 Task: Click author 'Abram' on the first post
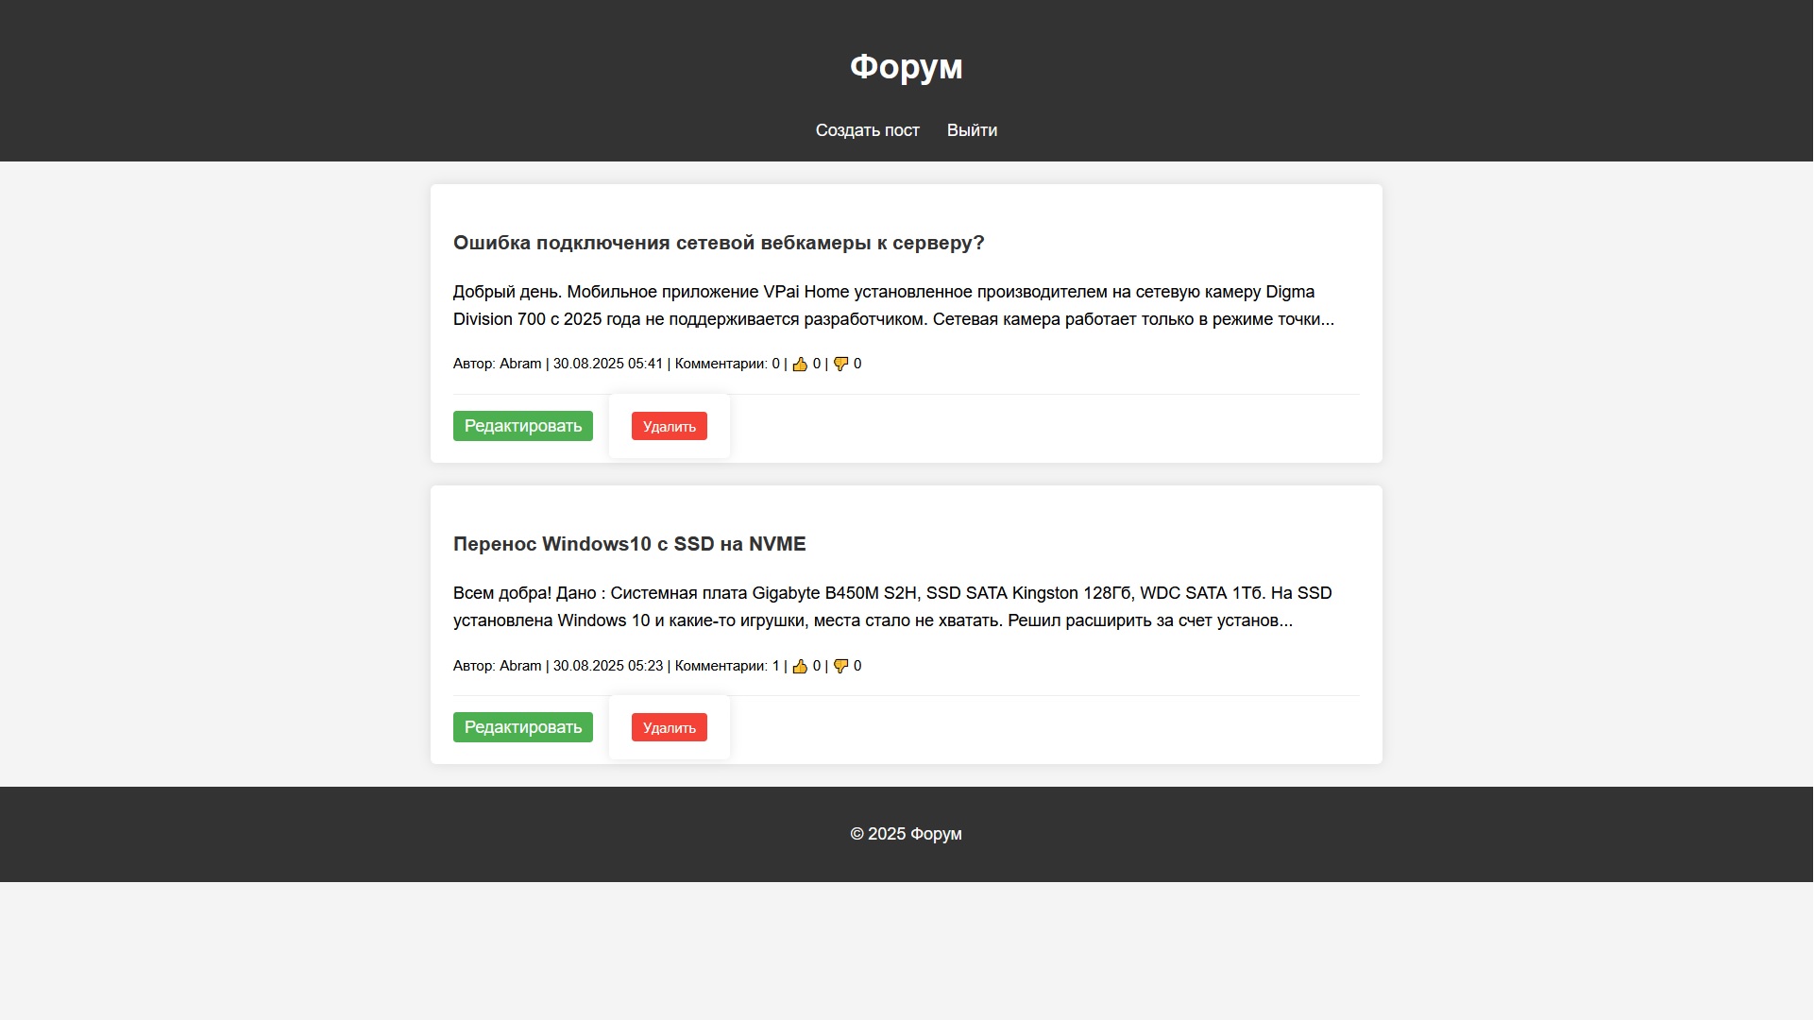pos(520,364)
